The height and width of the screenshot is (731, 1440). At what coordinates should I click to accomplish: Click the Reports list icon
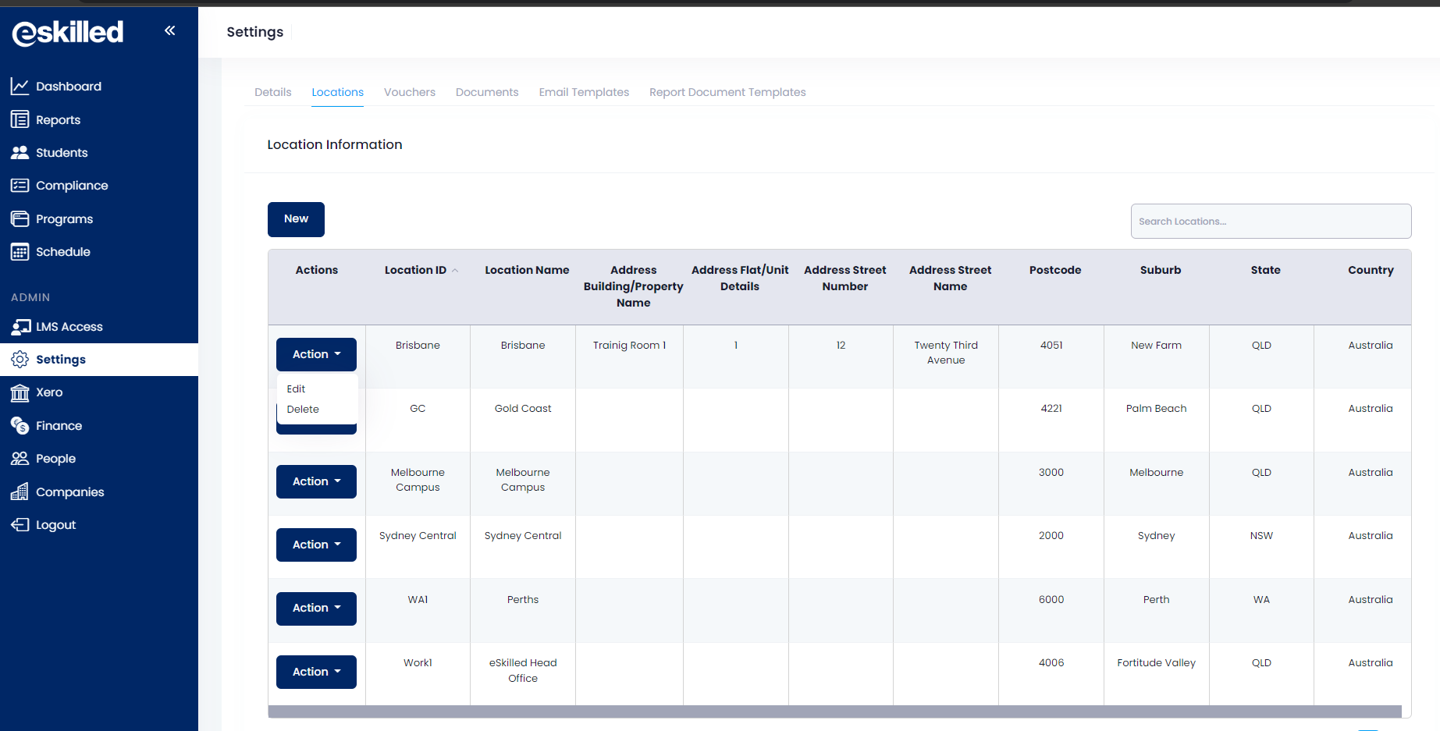[20, 119]
